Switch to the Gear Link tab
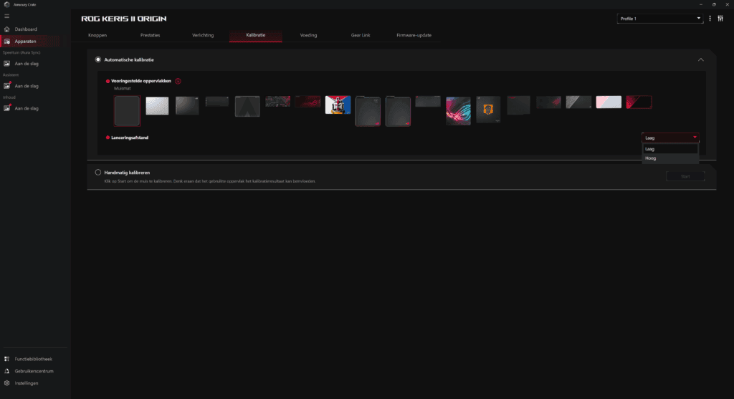 [x=361, y=35]
